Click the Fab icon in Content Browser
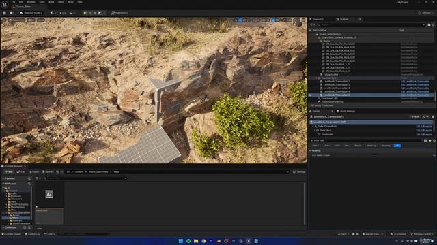Screen dimensions: 437x245 (x=20, y=172)
